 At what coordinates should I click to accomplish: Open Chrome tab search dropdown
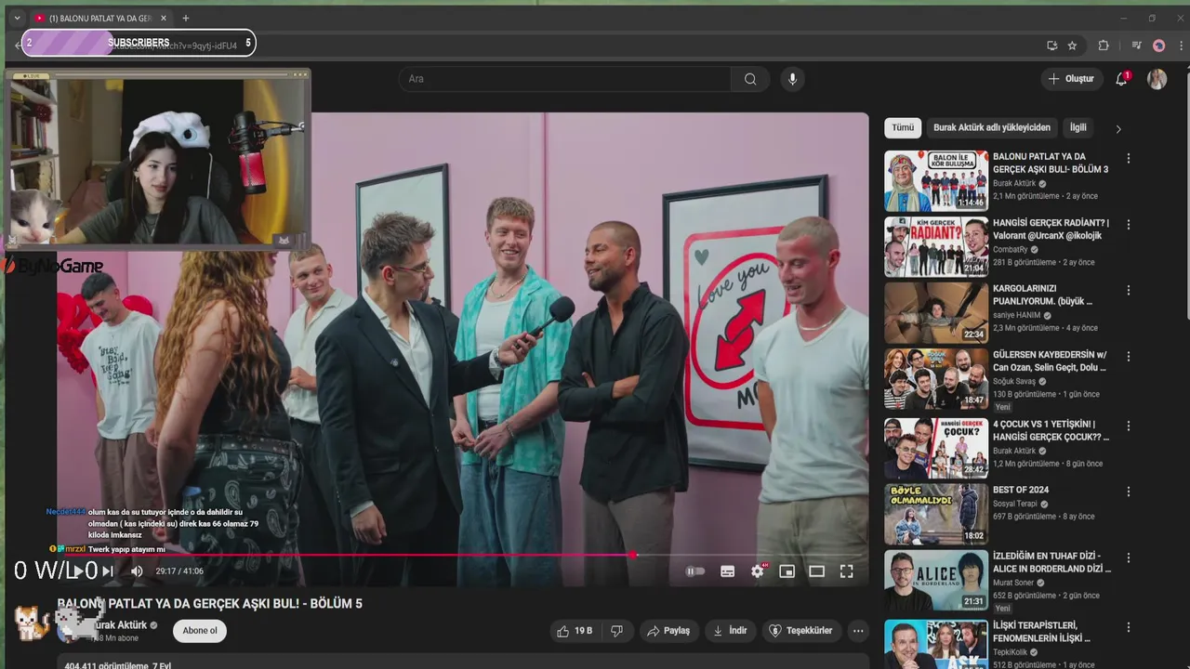click(x=17, y=18)
